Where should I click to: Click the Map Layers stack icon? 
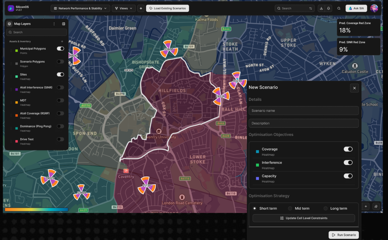(9, 24)
